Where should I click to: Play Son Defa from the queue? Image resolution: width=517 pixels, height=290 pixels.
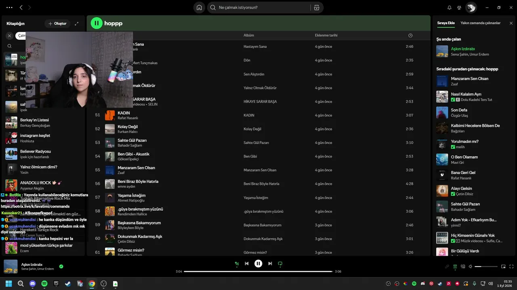473,112
